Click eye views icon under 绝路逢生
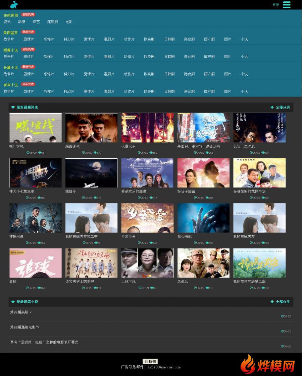 [x=95, y=153]
